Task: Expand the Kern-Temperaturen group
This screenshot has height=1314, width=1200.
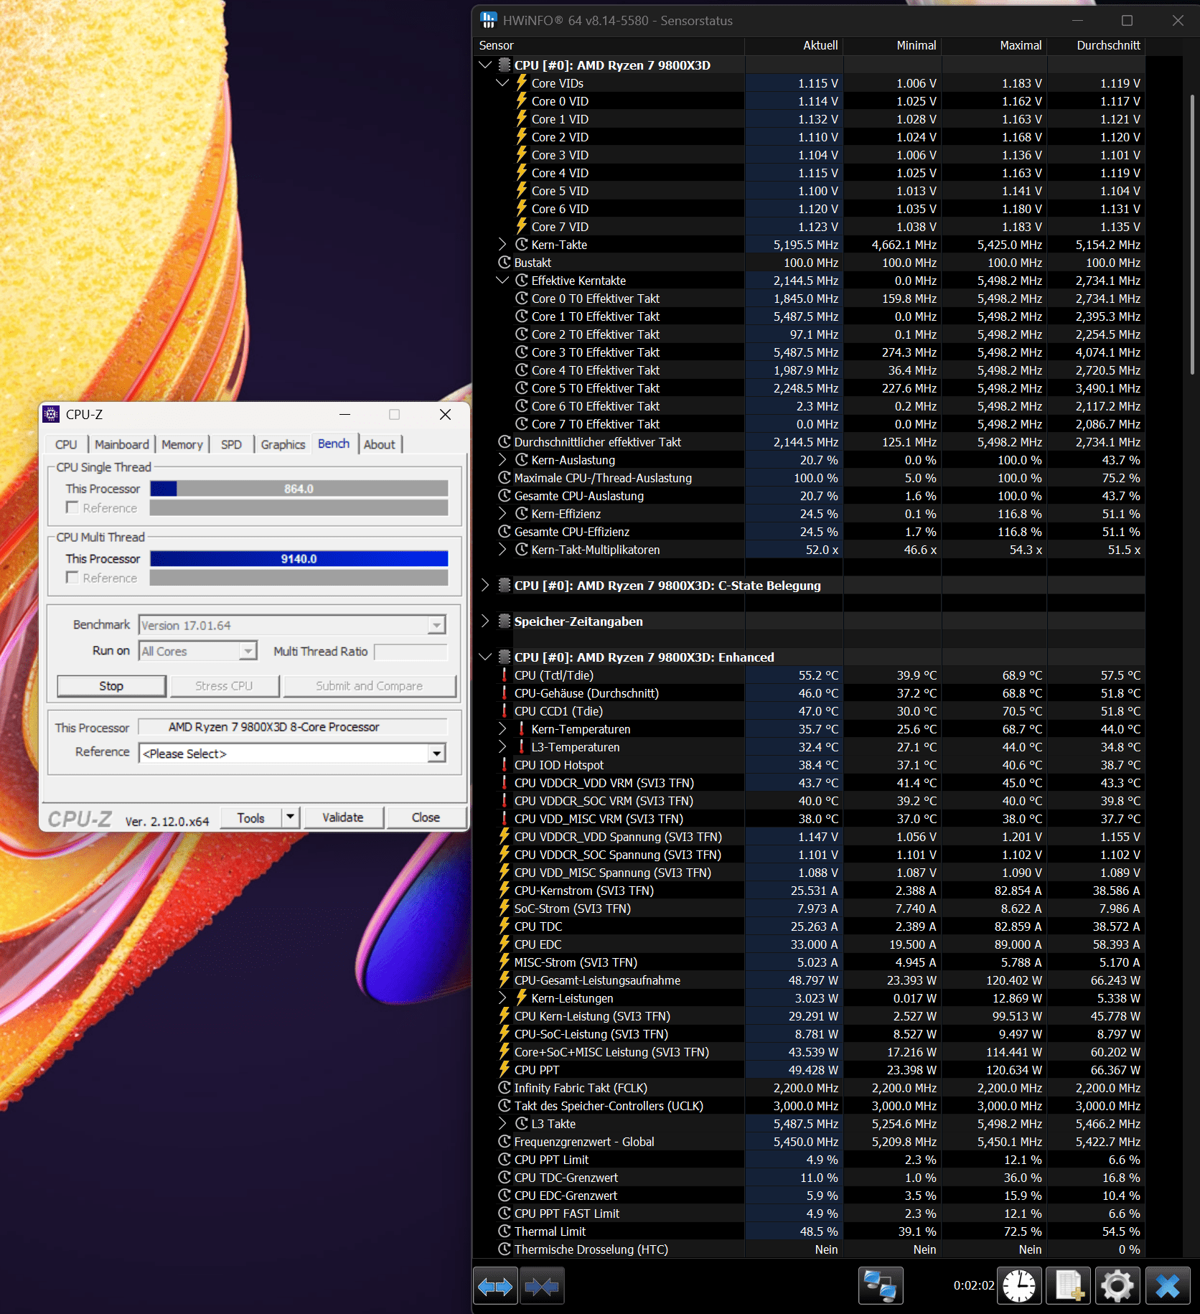Action: (502, 729)
